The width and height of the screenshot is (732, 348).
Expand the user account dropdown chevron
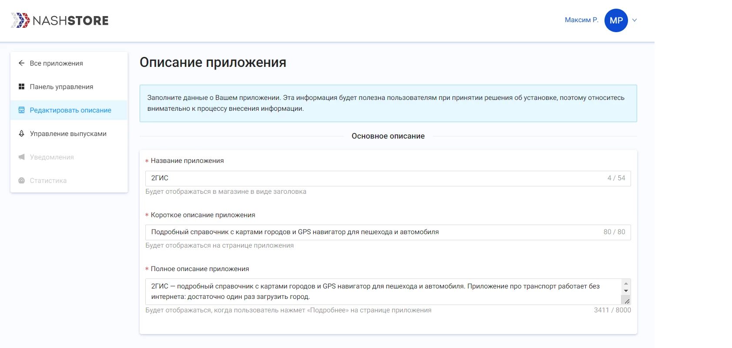[635, 20]
